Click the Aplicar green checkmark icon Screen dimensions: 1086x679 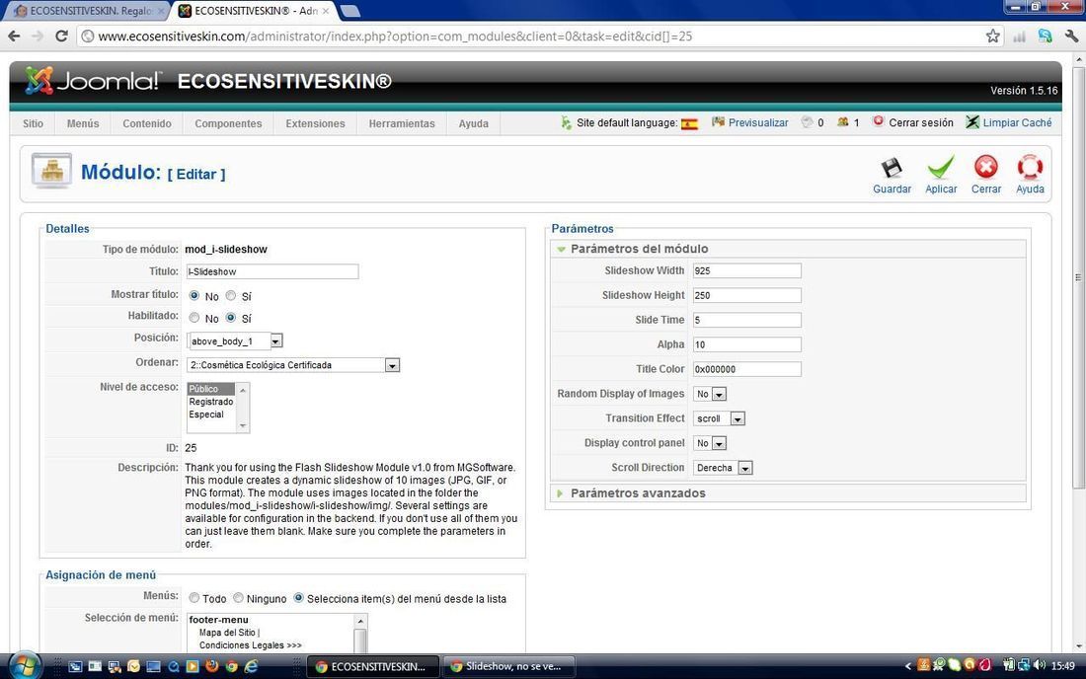(941, 168)
